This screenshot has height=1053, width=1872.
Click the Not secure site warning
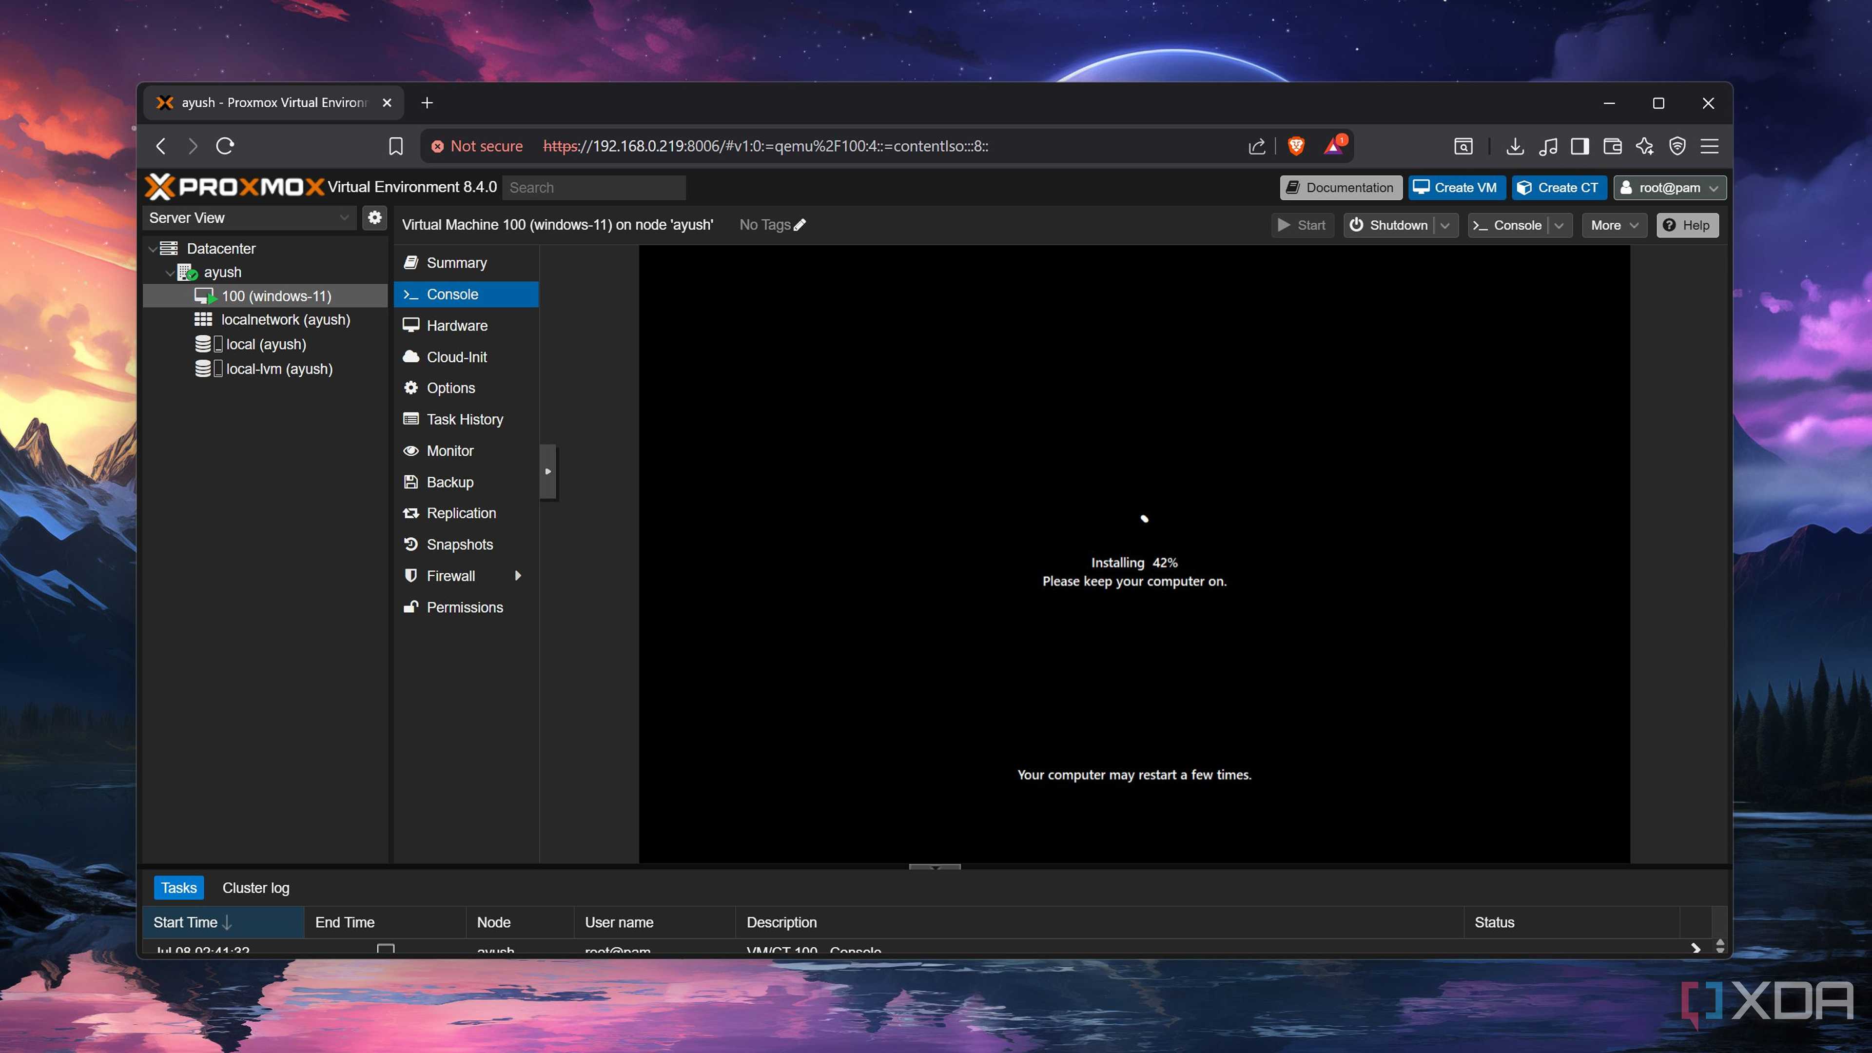pyautogui.click(x=477, y=146)
